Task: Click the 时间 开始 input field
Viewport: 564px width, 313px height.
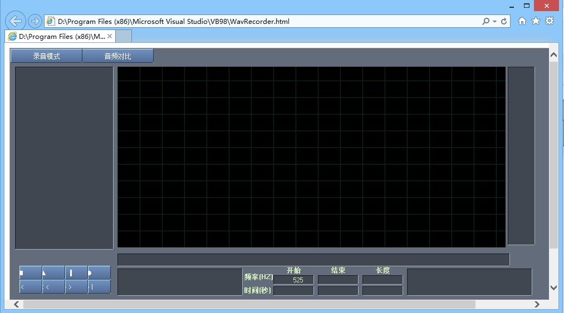Action: pyautogui.click(x=293, y=291)
